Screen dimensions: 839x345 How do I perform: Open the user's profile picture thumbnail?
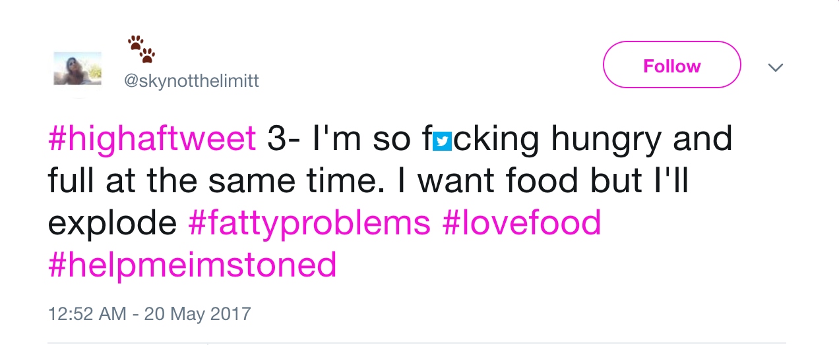77,68
